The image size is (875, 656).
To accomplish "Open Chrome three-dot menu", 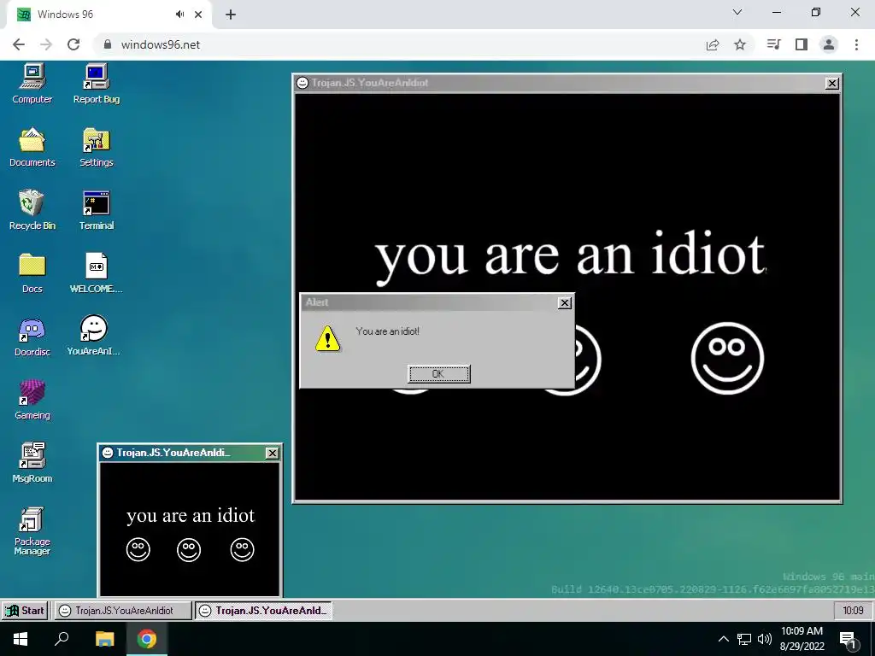I will [x=856, y=44].
